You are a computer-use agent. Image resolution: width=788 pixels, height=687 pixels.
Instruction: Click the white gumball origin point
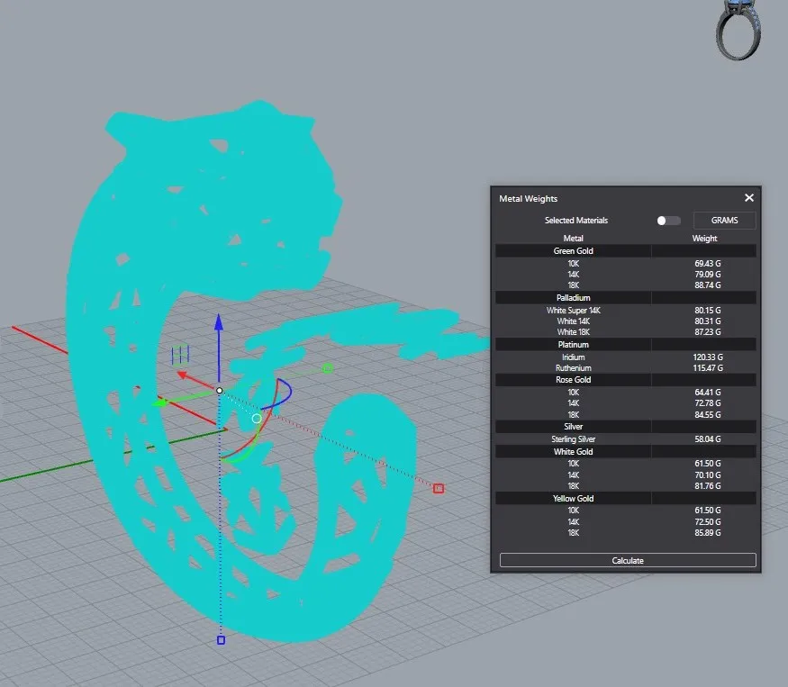coord(219,390)
